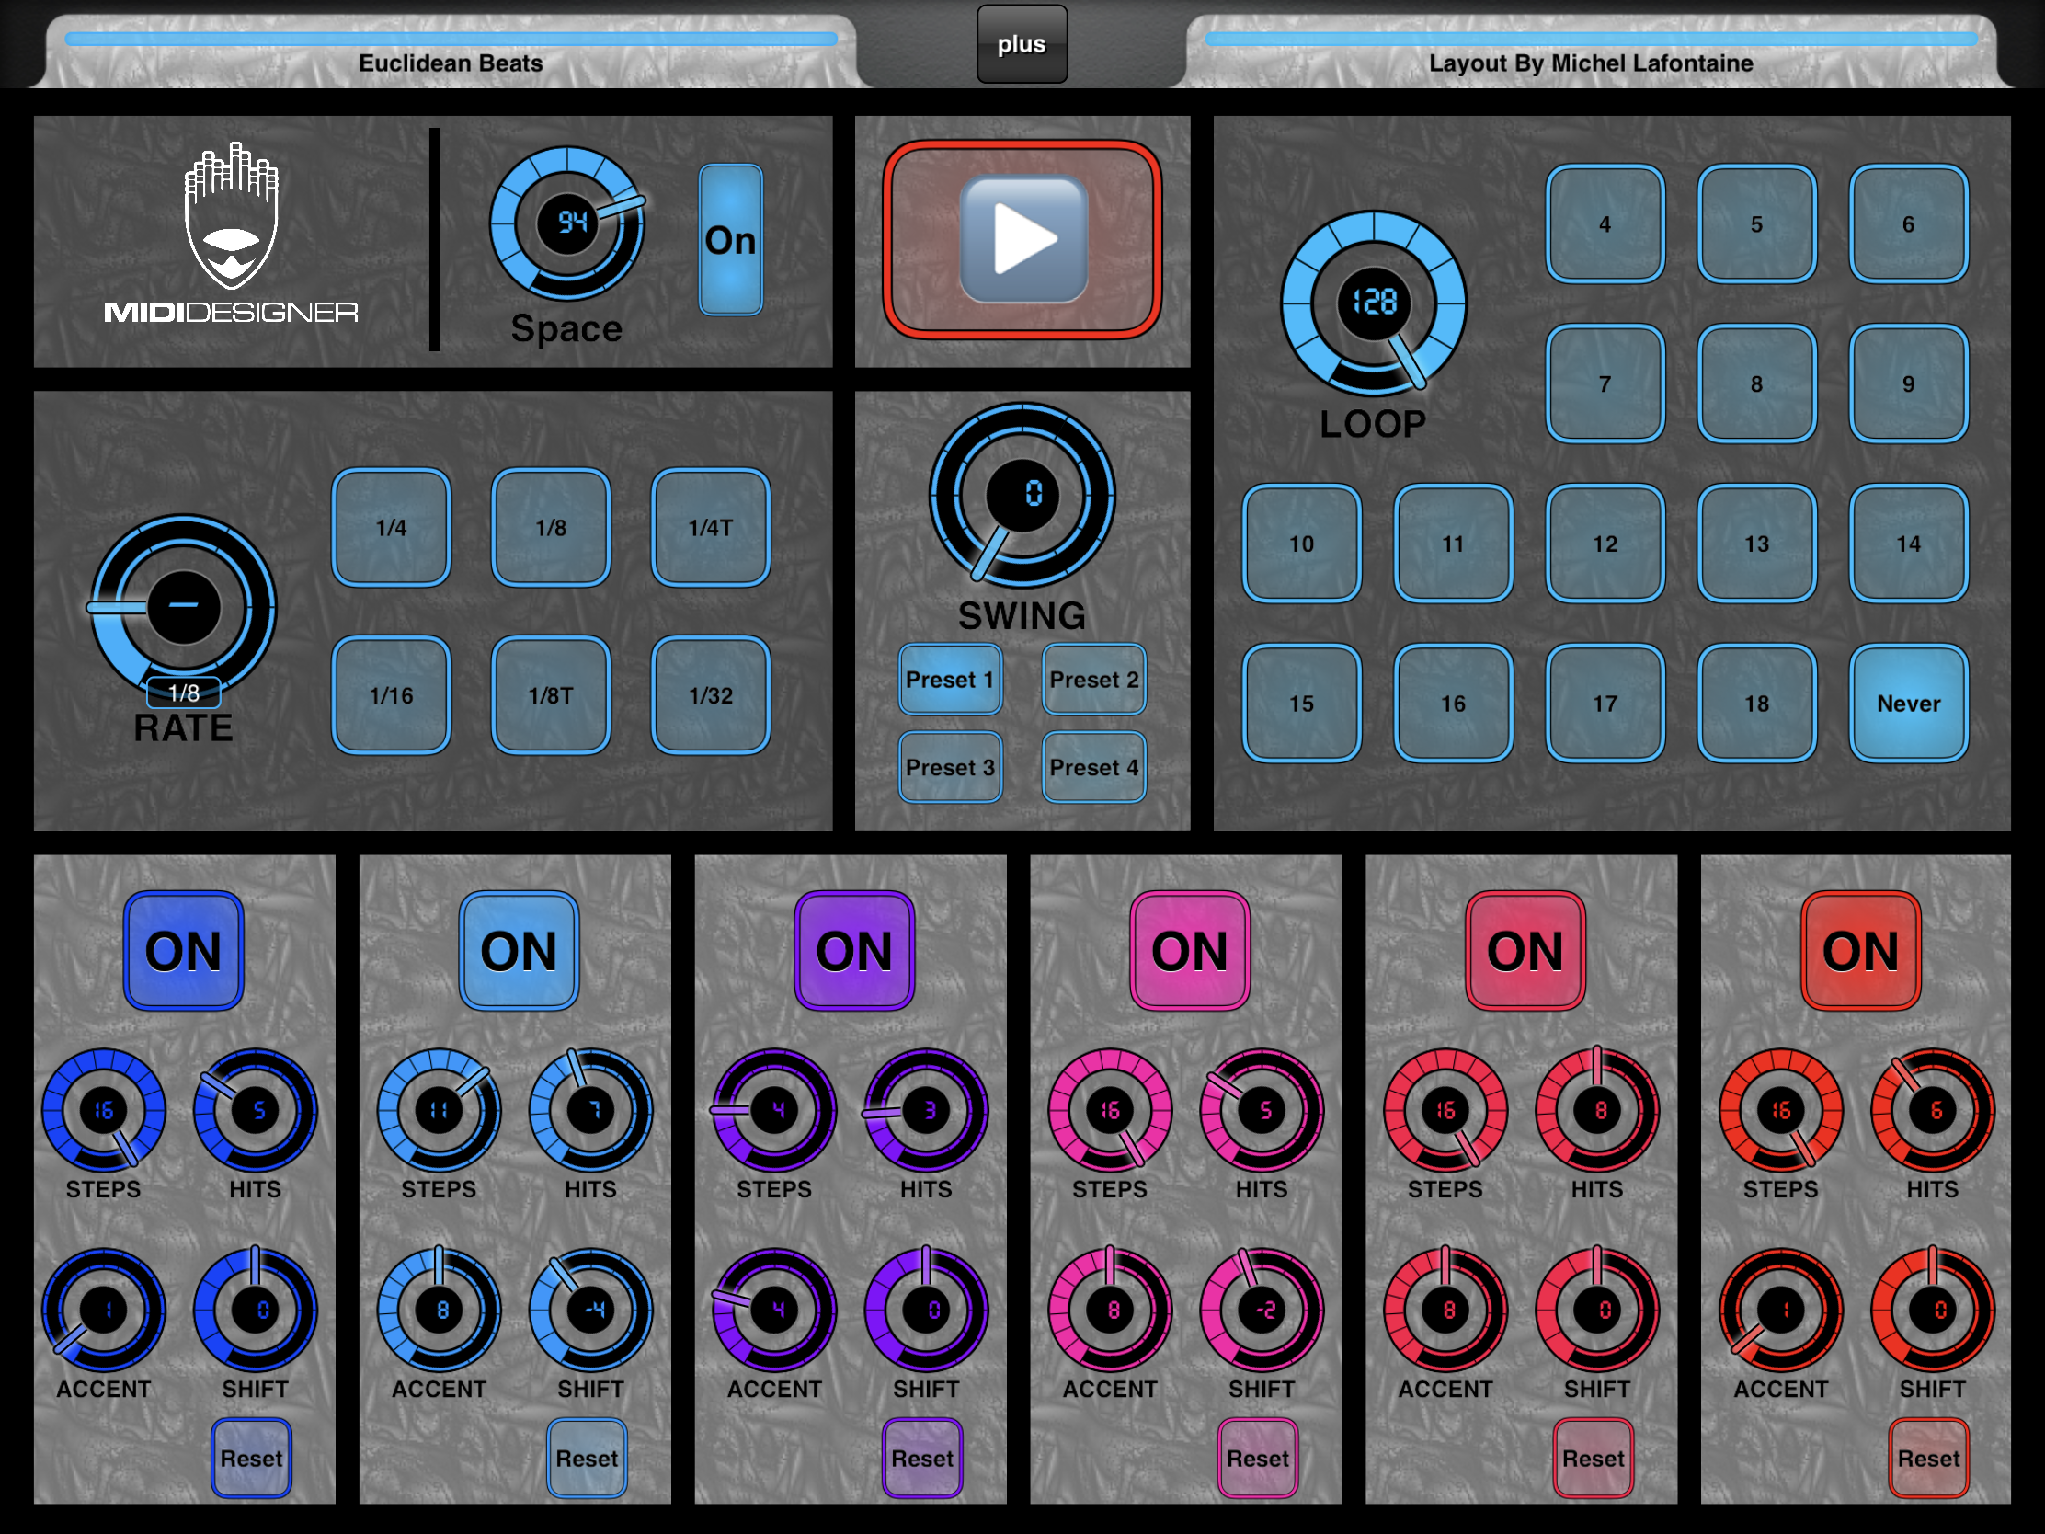Click the pink SHIFT knob showing -2
2045x1534 pixels.
1261,1311
